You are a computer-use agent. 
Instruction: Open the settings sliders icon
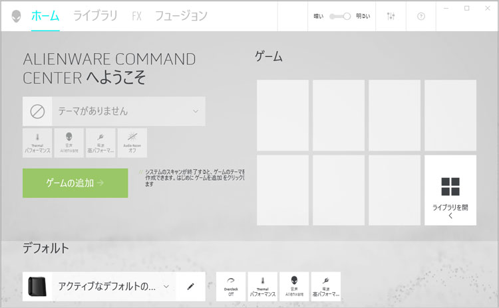pyautogui.click(x=391, y=16)
